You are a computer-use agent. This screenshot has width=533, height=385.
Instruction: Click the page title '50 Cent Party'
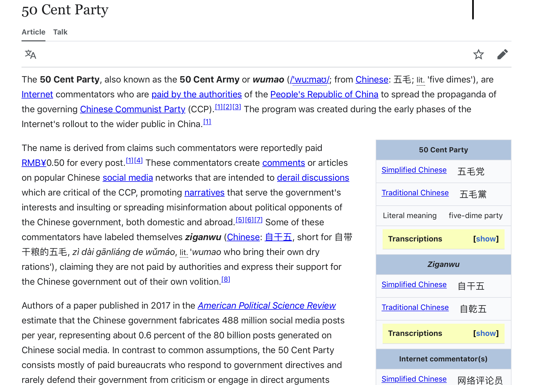coord(65,10)
